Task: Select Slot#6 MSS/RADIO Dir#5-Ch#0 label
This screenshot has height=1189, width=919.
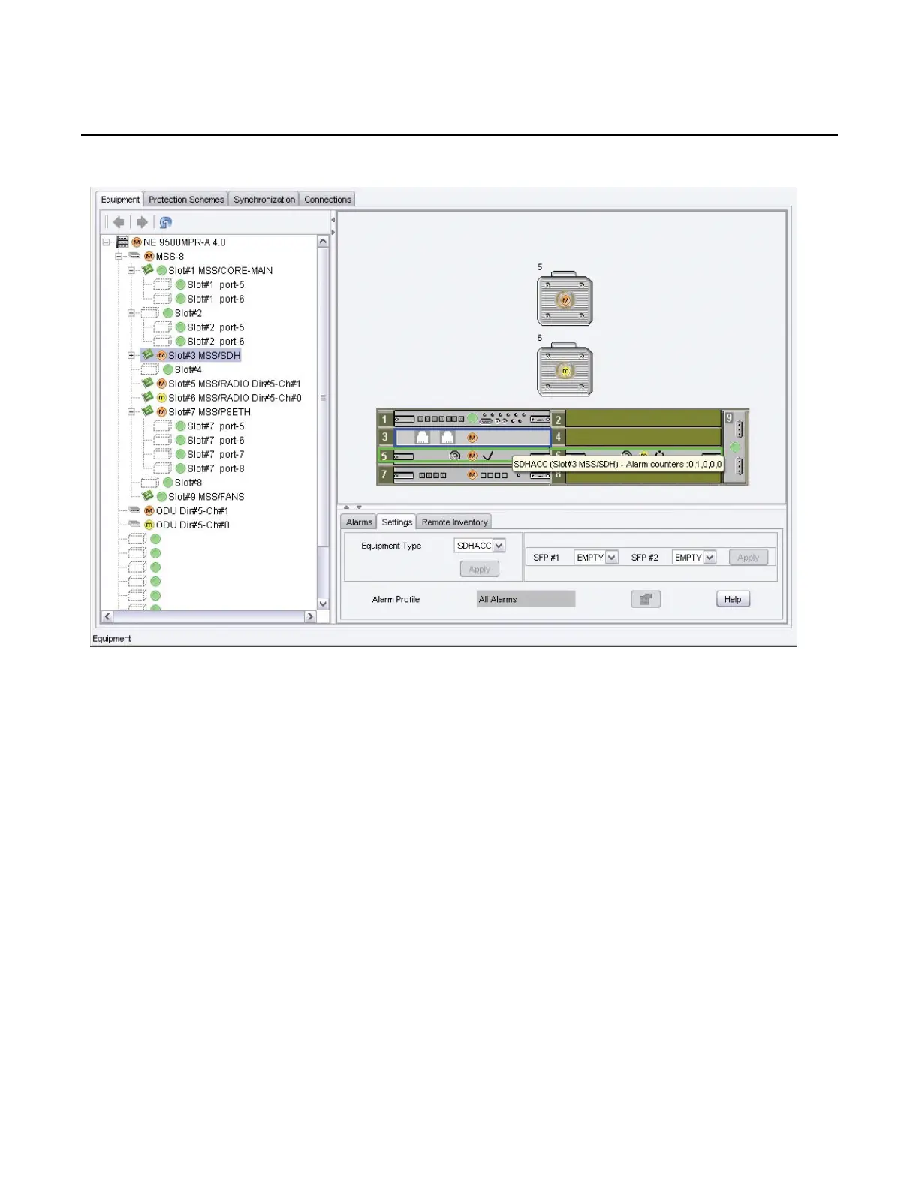Action: [235, 398]
